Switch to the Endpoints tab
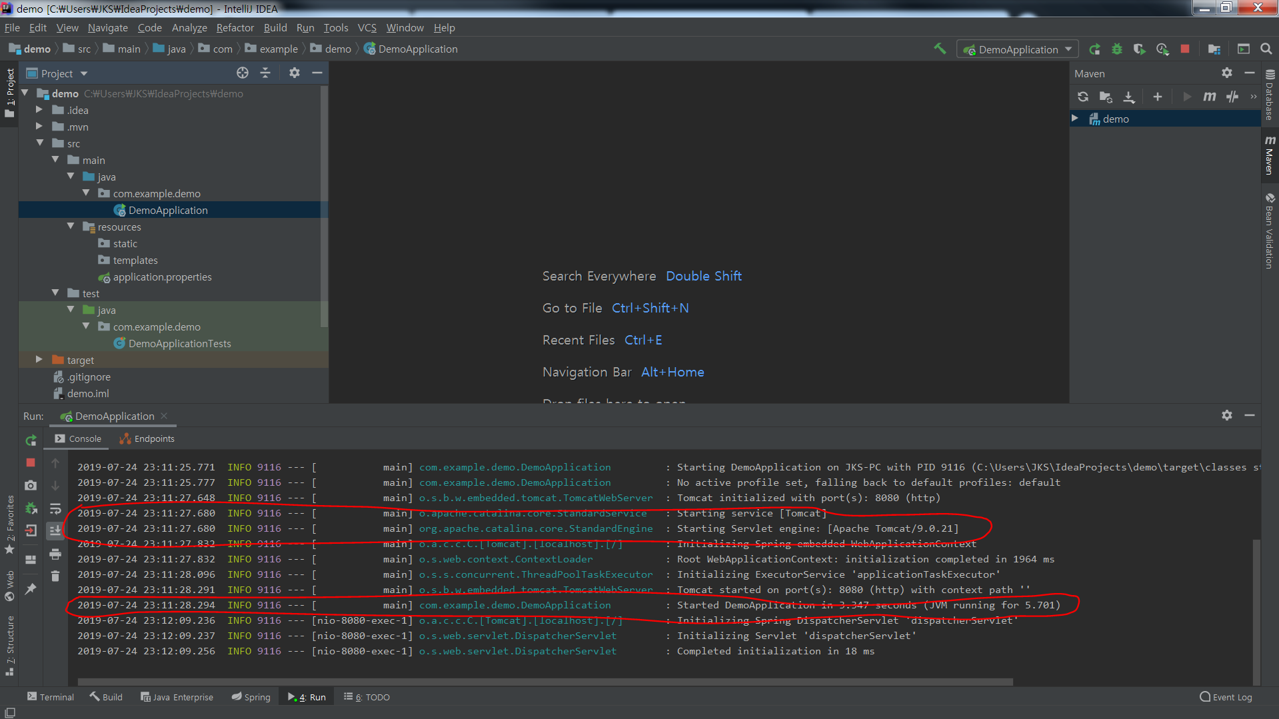Screen dimensions: 1279x719 pos(147,438)
